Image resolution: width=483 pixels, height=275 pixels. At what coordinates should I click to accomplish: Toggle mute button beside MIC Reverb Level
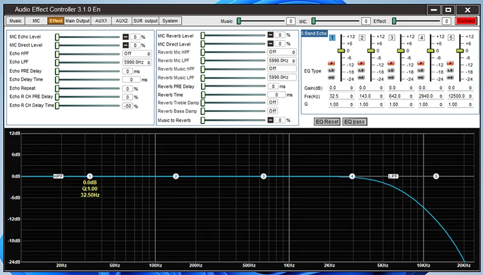tap(270, 35)
